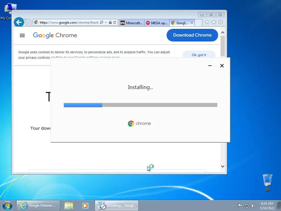Minimize the Internet Explorer window
The image size is (281, 211).
click(202, 15)
